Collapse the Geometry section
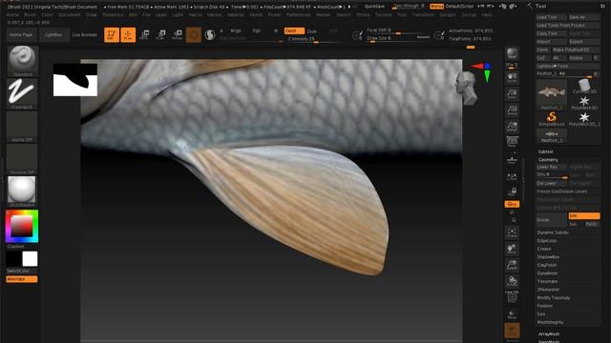 [548, 160]
